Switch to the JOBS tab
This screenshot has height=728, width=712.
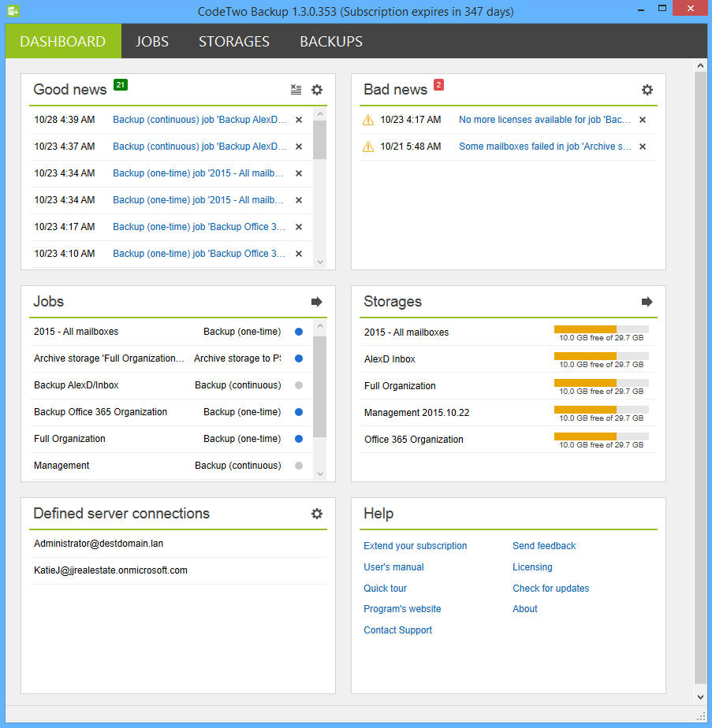(152, 41)
